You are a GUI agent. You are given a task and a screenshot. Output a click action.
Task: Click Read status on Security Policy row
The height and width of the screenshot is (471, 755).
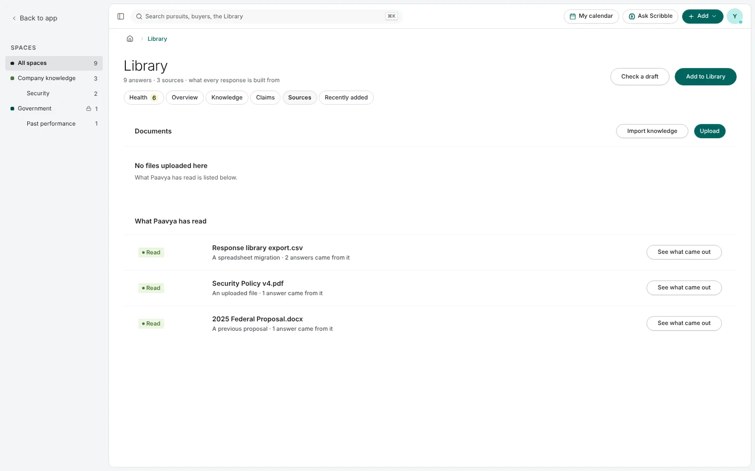tap(151, 288)
